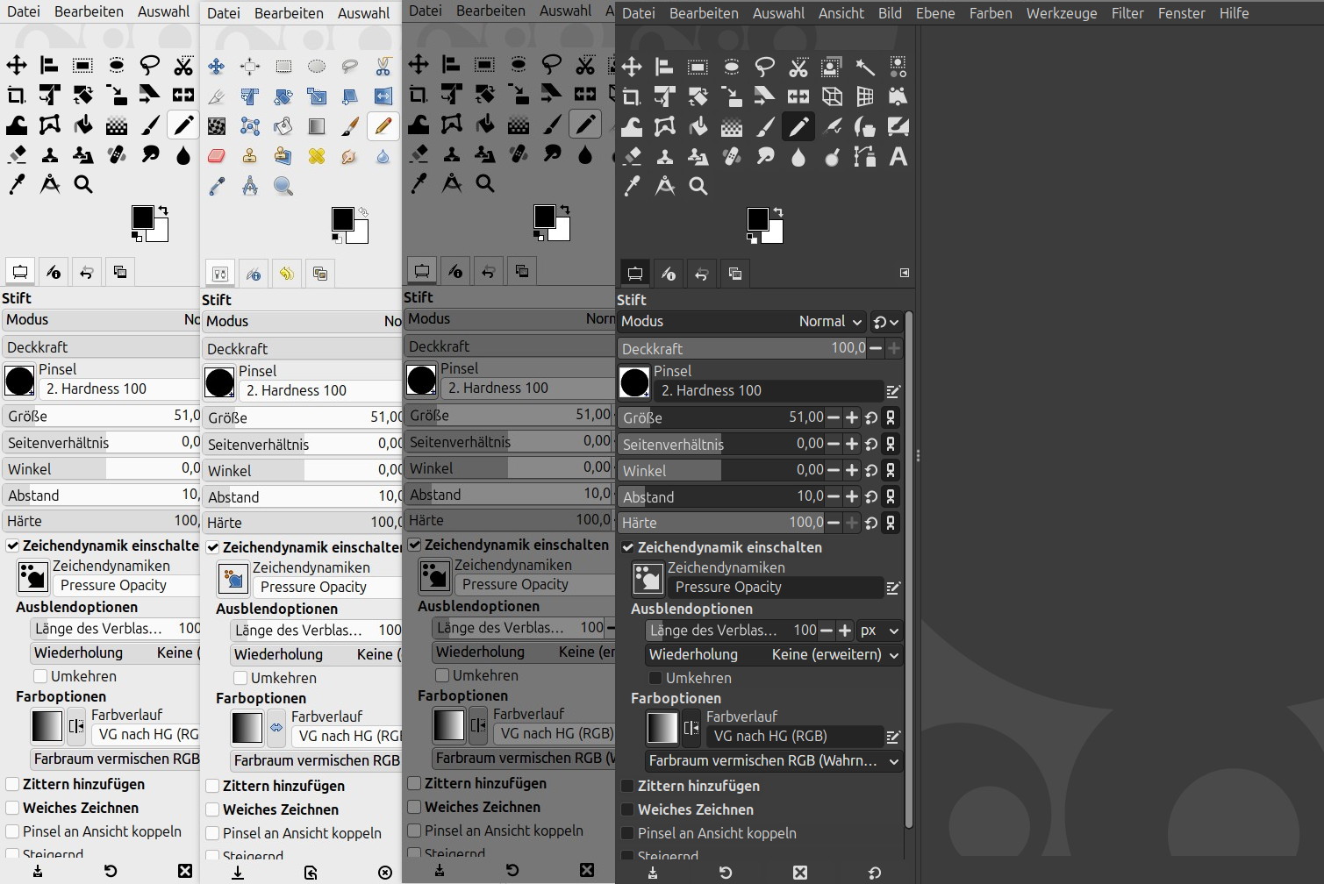The height and width of the screenshot is (884, 1324).
Task: Click the Seitenverhältnis slider in the dark panel
Action: coord(721,445)
